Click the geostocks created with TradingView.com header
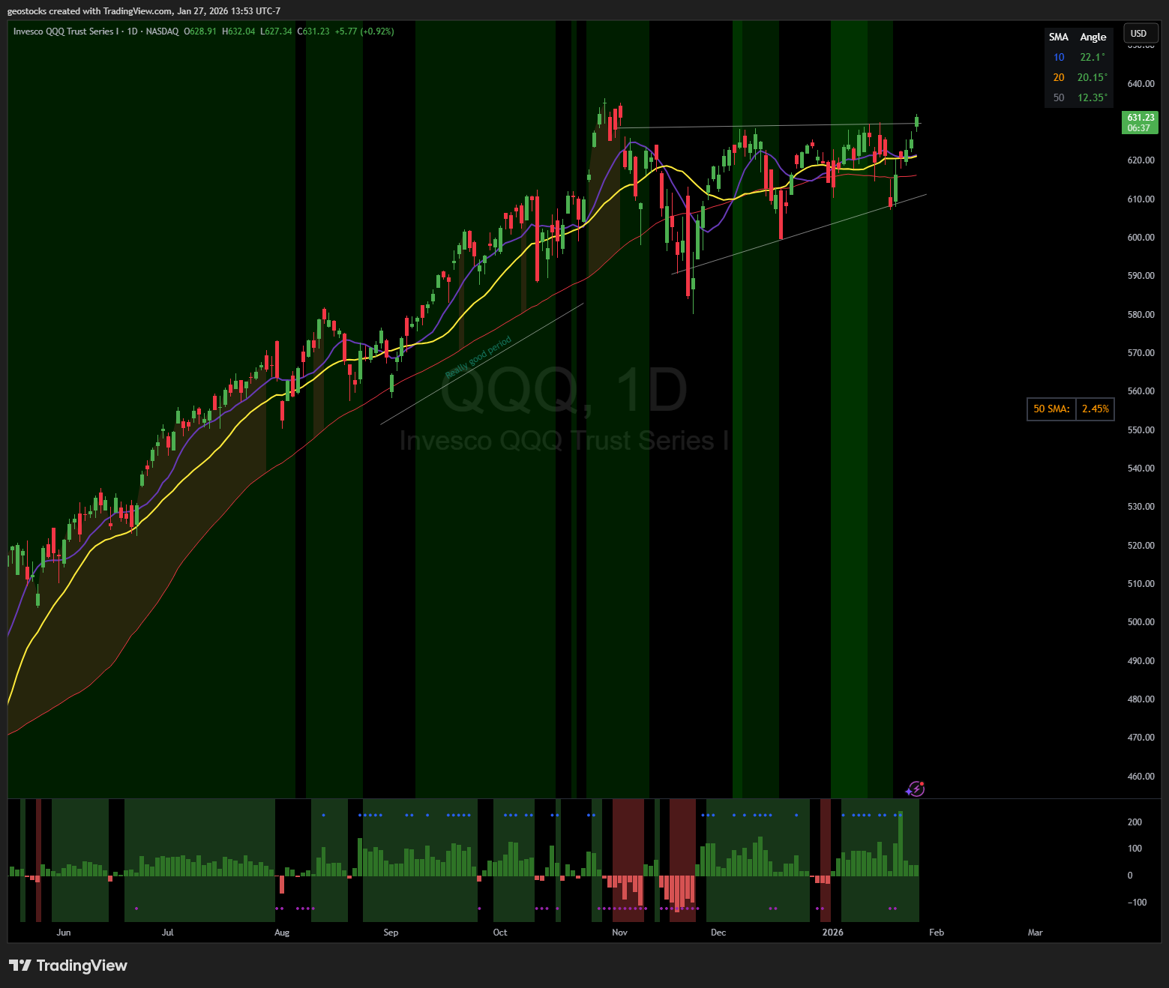The height and width of the screenshot is (988, 1169). [x=144, y=11]
